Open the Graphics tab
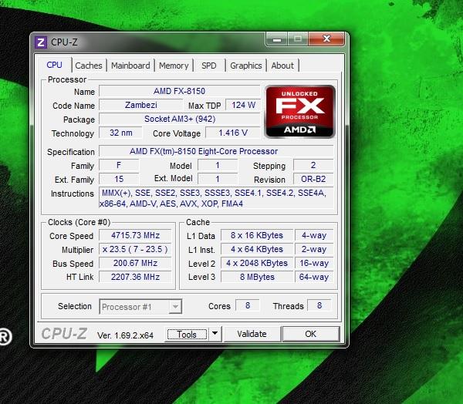The width and height of the screenshot is (463, 404). coord(246,66)
